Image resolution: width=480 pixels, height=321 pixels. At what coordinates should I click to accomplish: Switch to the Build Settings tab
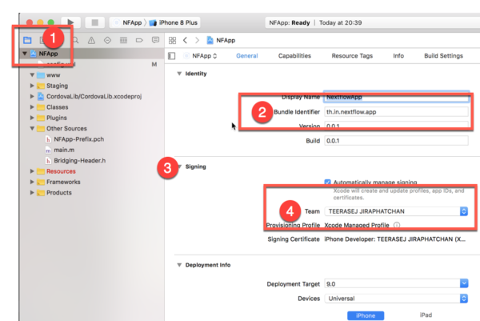click(443, 56)
